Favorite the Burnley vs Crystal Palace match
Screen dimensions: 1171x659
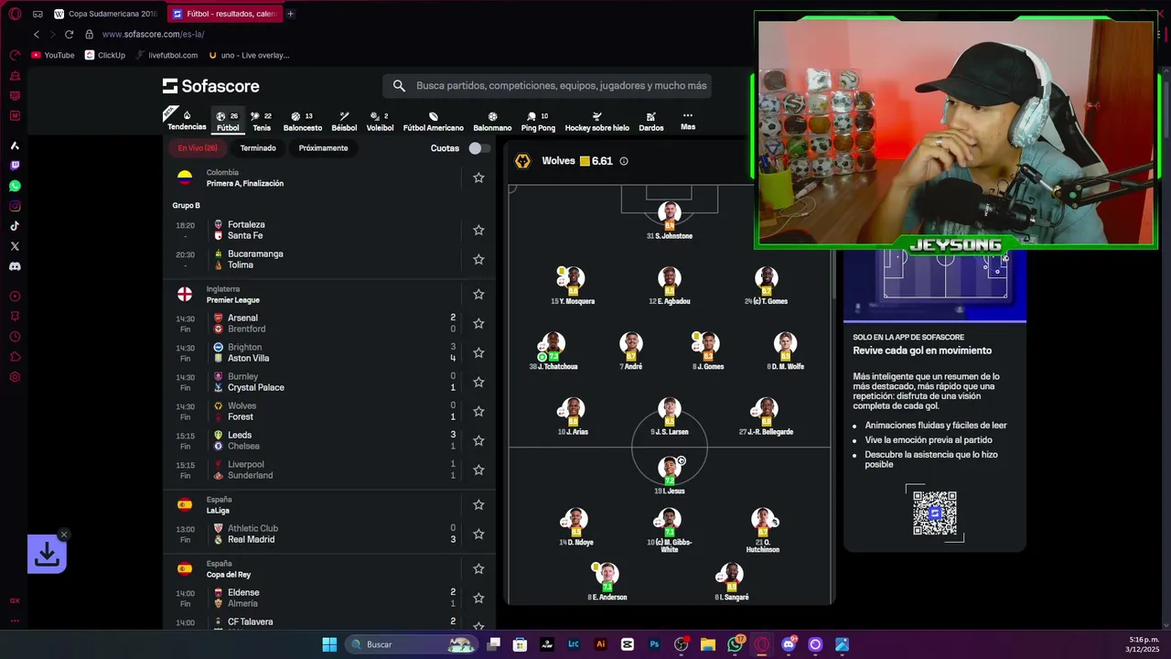pyautogui.click(x=478, y=382)
